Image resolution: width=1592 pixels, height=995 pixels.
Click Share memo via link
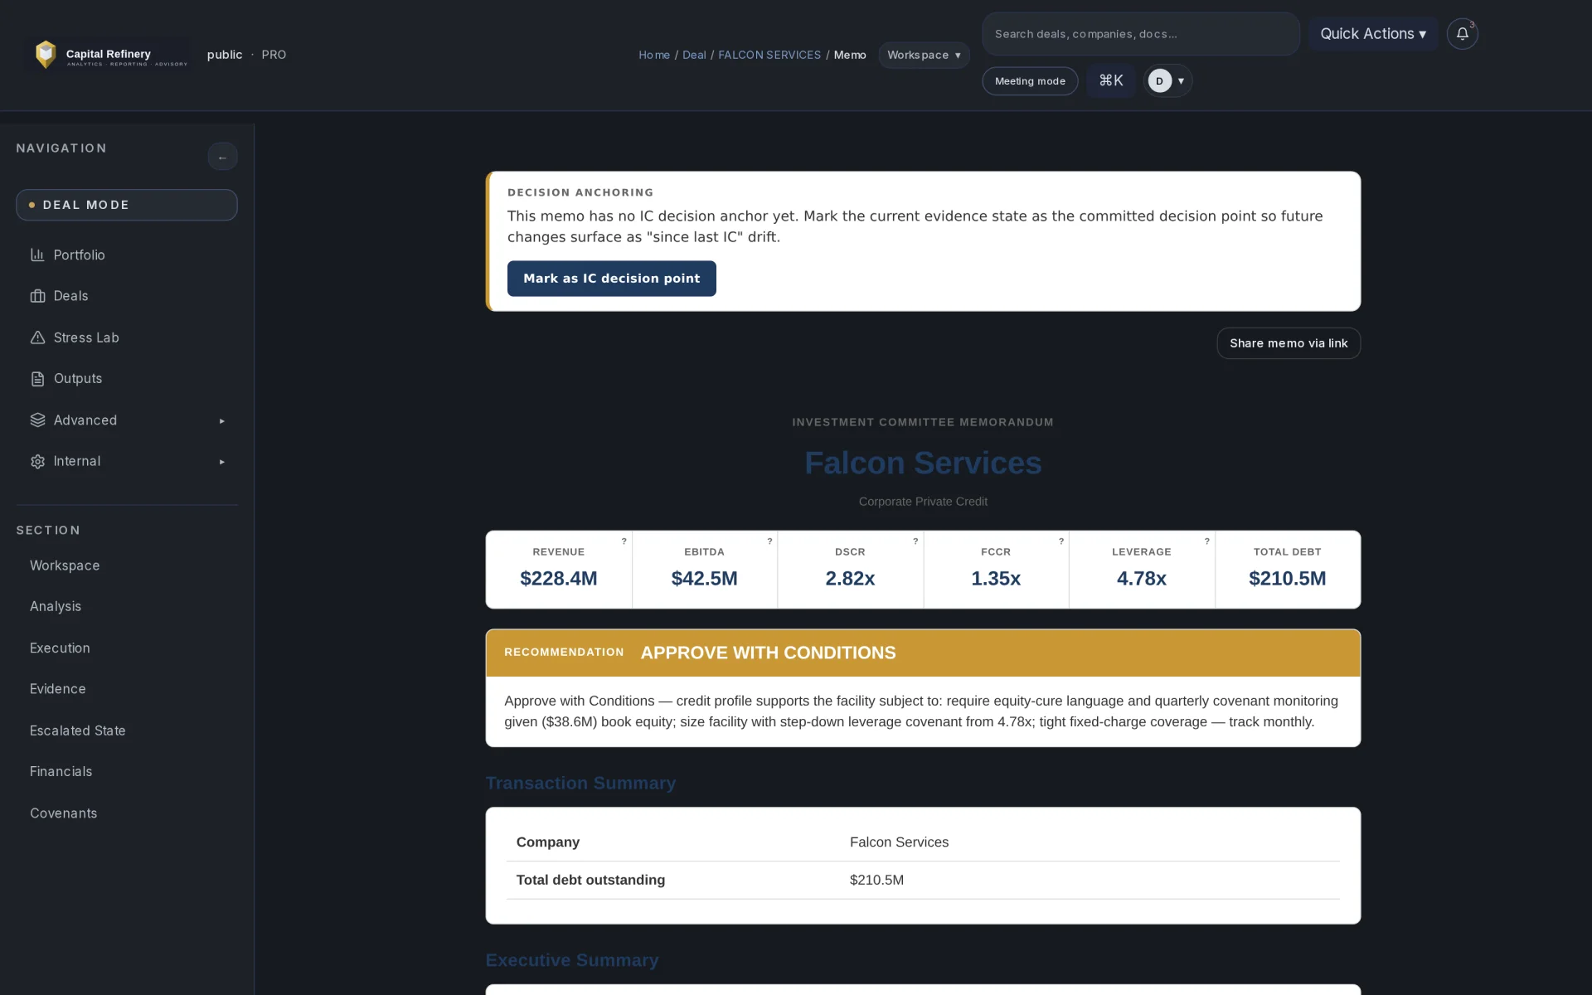[x=1289, y=343]
